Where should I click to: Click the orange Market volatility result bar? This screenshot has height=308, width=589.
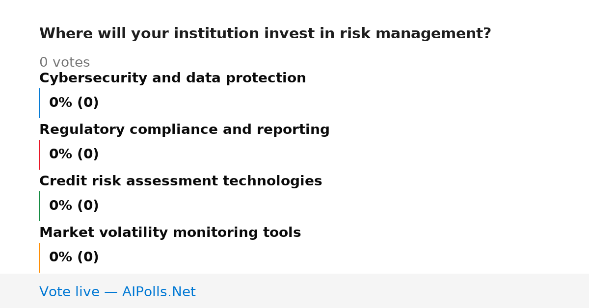(39, 257)
